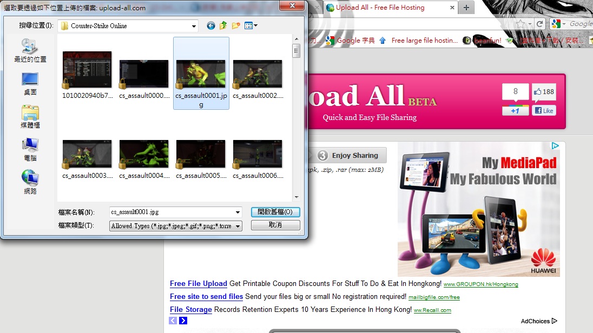Click the Back arrow icon in file dialog

(x=211, y=25)
